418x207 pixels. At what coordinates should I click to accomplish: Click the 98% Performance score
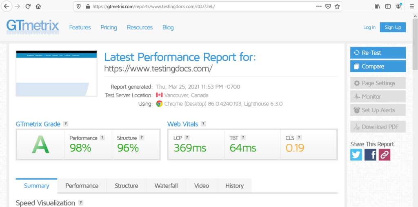coord(80,148)
